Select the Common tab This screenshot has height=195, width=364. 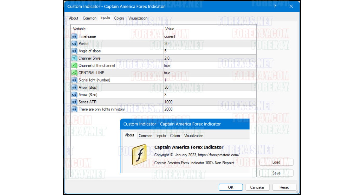[89, 18]
